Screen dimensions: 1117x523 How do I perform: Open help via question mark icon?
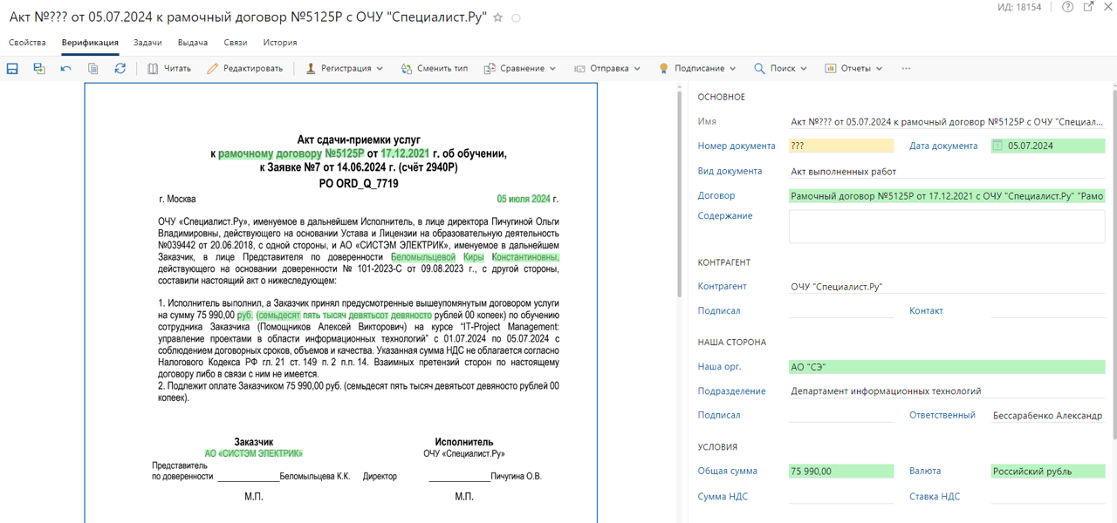[x=1068, y=7]
